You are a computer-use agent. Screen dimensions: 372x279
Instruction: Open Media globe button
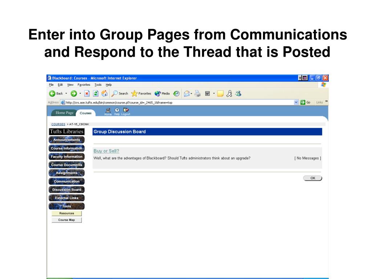(162, 93)
